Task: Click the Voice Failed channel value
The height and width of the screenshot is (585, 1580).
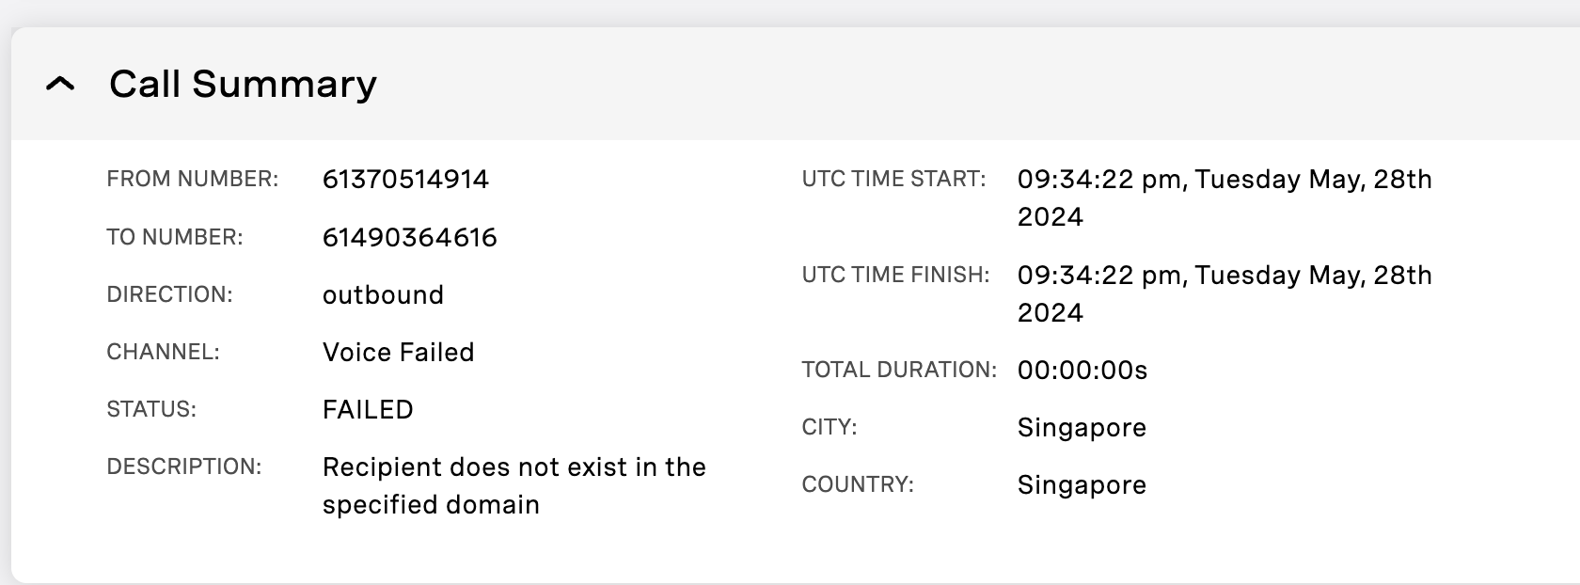Action: pyautogui.click(x=398, y=353)
